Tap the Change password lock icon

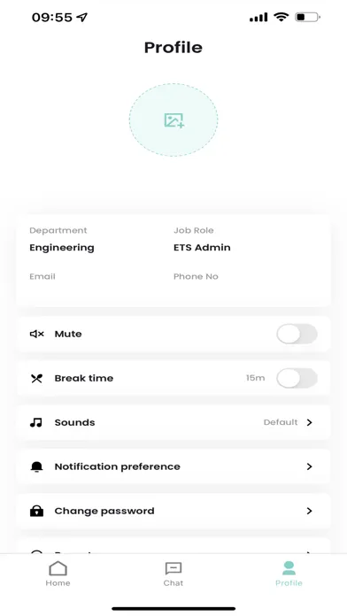pyautogui.click(x=36, y=511)
